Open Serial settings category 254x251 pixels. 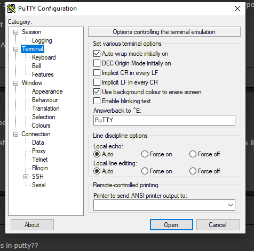39,185
